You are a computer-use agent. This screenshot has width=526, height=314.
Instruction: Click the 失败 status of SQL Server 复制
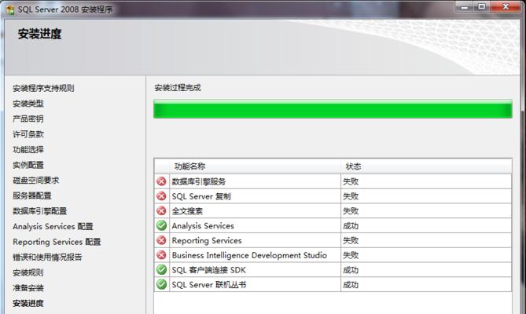[x=351, y=196]
